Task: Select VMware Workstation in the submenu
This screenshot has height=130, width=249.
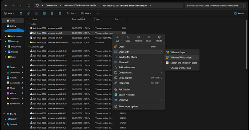Action: coord(181,58)
